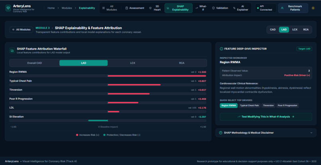Open the What-If nav tab
This screenshot has width=321, height=165.
click(201, 8)
